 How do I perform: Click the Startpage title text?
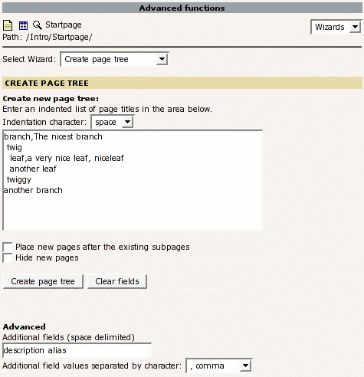[x=64, y=25]
